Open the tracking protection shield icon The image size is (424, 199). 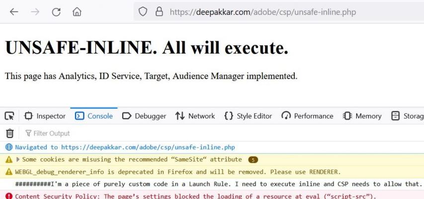pos(143,11)
